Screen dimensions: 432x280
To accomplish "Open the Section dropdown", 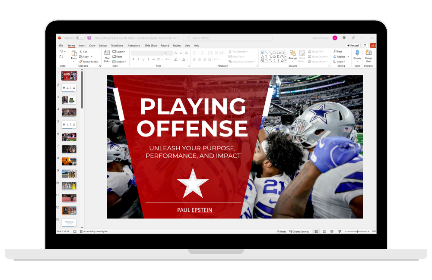I will (x=119, y=62).
